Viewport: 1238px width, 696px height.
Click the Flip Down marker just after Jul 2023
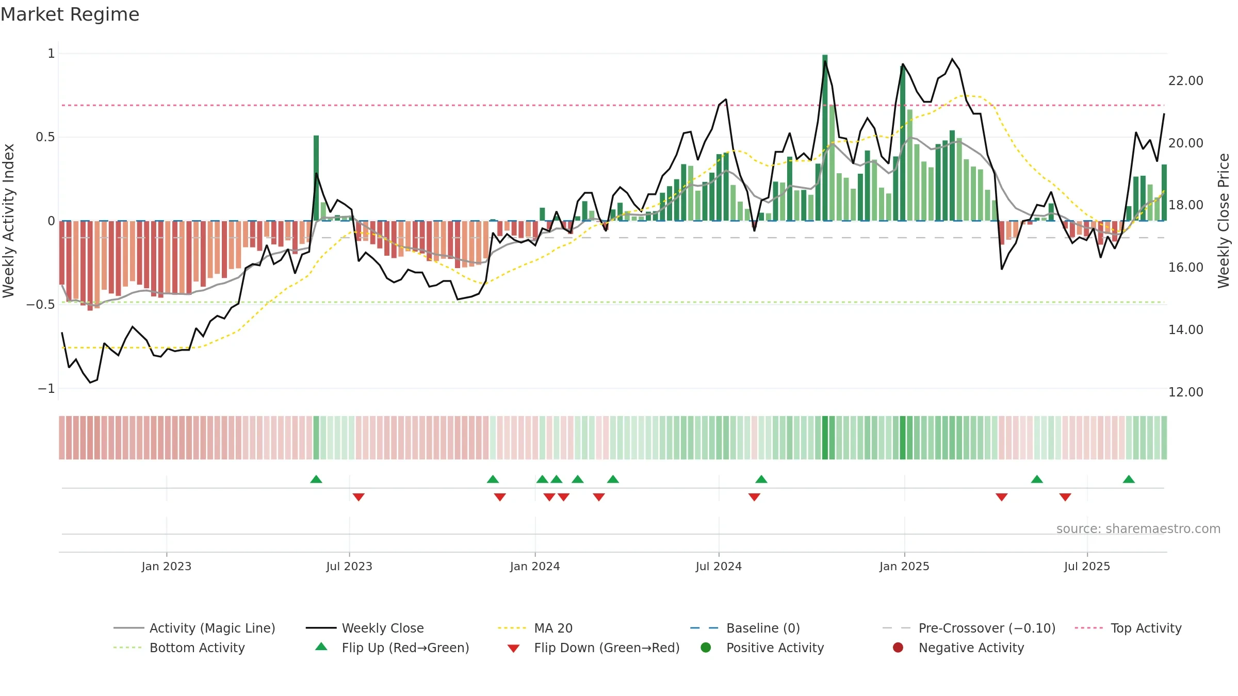[359, 497]
